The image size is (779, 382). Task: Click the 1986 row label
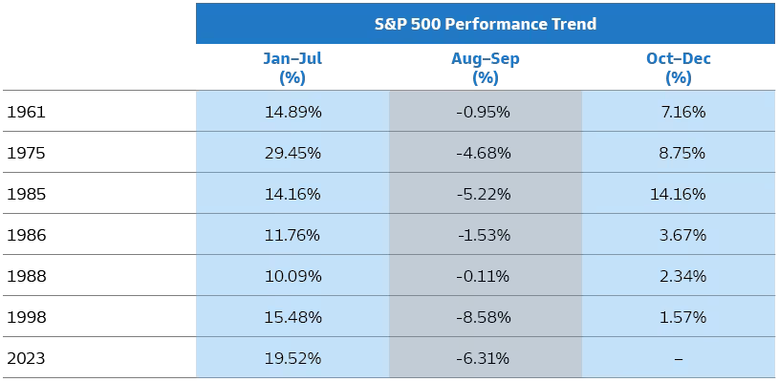pos(26,235)
